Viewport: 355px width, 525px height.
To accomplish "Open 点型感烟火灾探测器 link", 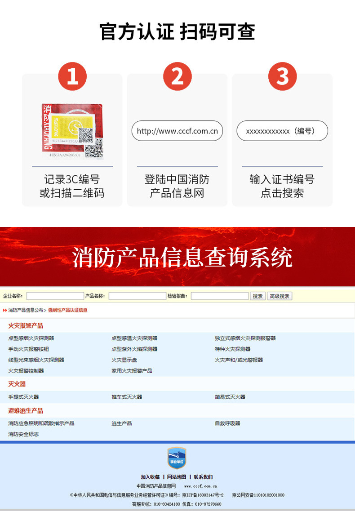I will [x=31, y=338].
